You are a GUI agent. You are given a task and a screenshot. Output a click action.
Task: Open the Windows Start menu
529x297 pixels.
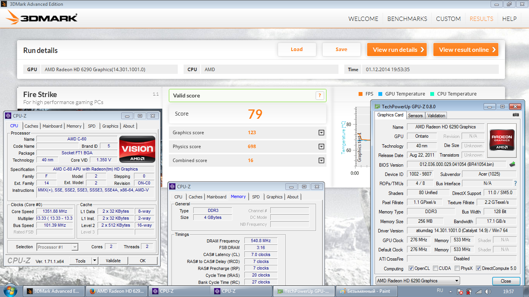click(10, 291)
